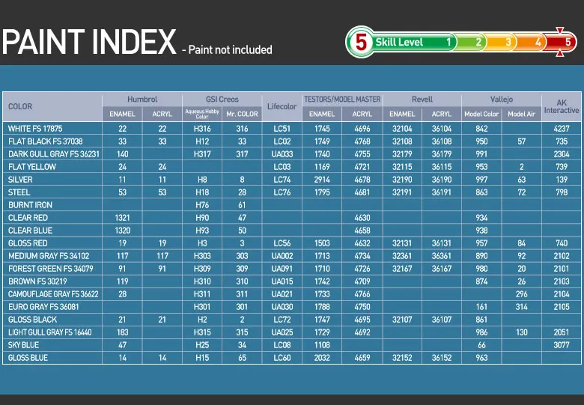The width and height of the screenshot is (584, 405).
Task: Click the circled 5 skill level badge
Action: pos(361,42)
